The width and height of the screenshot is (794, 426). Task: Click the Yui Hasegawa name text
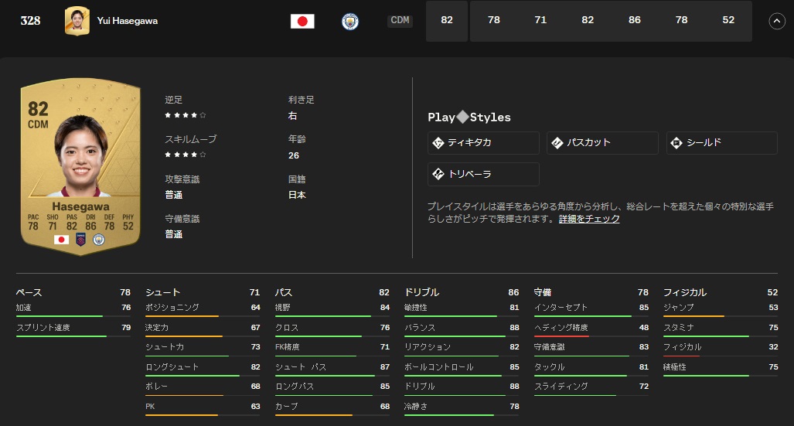click(128, 22)
